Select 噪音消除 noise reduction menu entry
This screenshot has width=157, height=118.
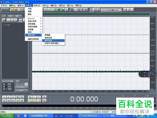34,35
